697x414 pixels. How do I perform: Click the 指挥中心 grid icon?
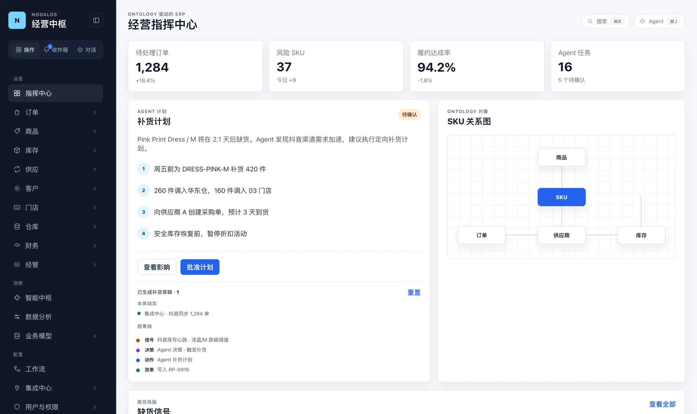pos(17,93)
